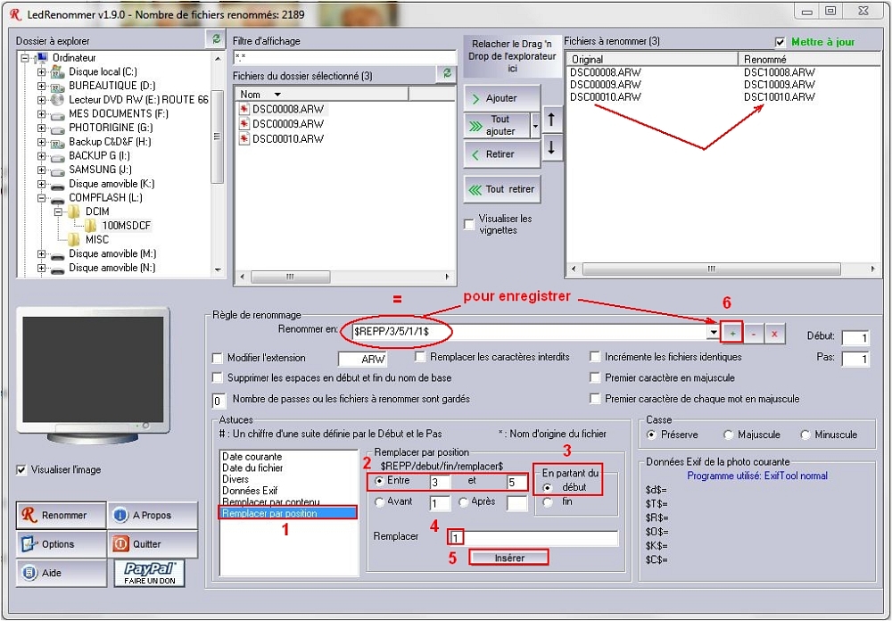Expand the COMPFLASH (L:) drive node

point(41,197)
